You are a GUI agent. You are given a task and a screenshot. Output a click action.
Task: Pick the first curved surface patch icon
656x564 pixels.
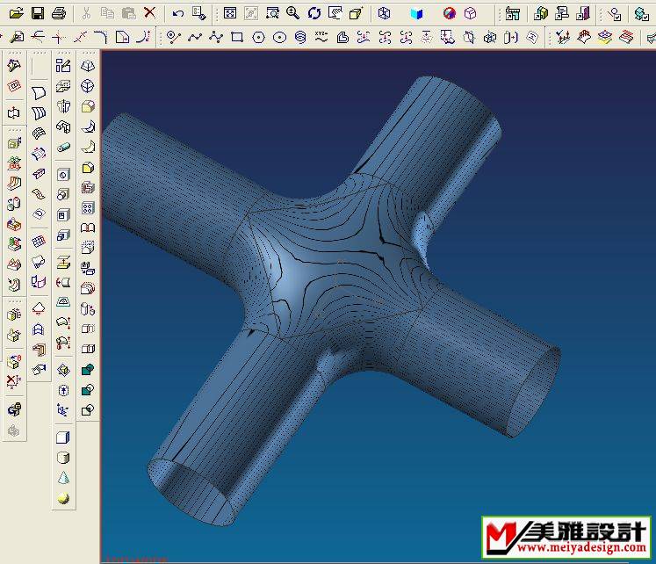(x=39, y=93)
